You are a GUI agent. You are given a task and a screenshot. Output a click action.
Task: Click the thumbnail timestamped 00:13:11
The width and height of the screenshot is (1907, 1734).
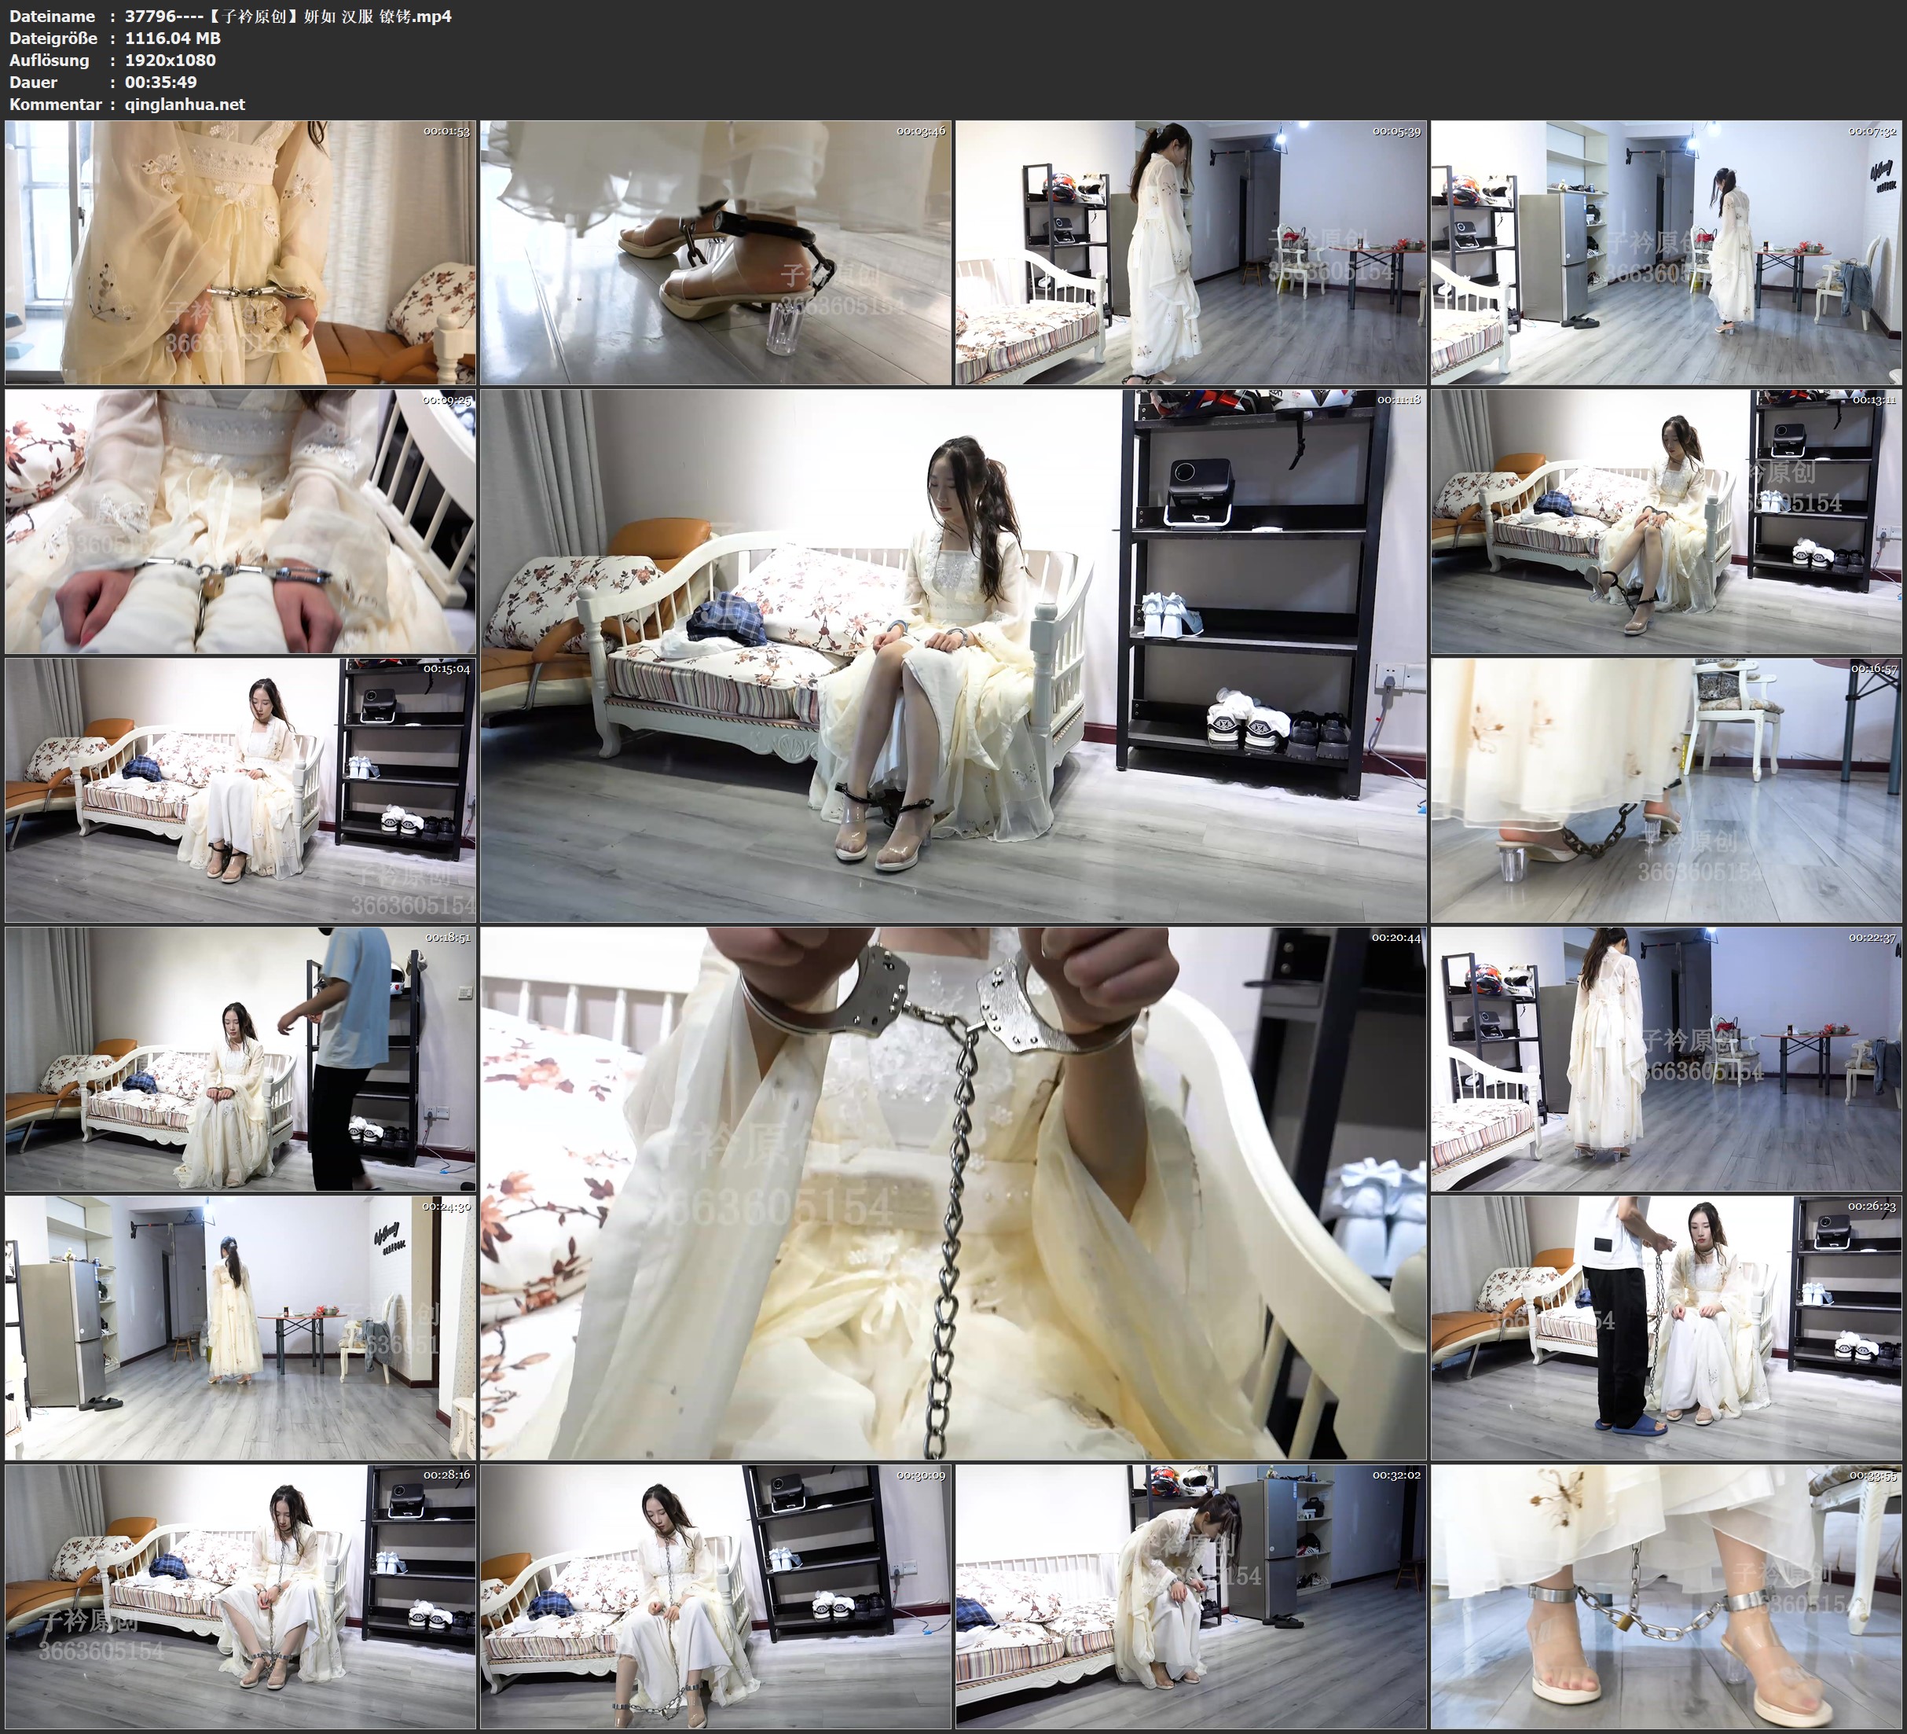[1666, 521]
